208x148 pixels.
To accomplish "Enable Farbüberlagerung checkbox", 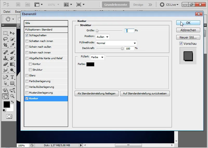I will (27, 81).
